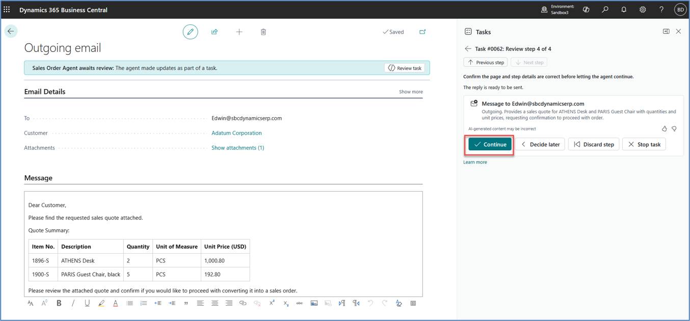Go back from Task #0062 review
This screenshot has height=321, width=690.
pyautogui.click(x=468, y=49)
